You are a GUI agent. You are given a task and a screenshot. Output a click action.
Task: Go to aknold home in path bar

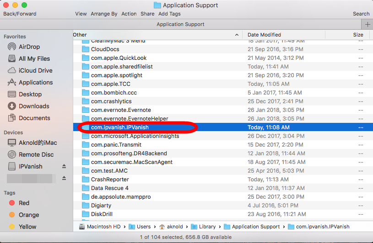(171, 227)
